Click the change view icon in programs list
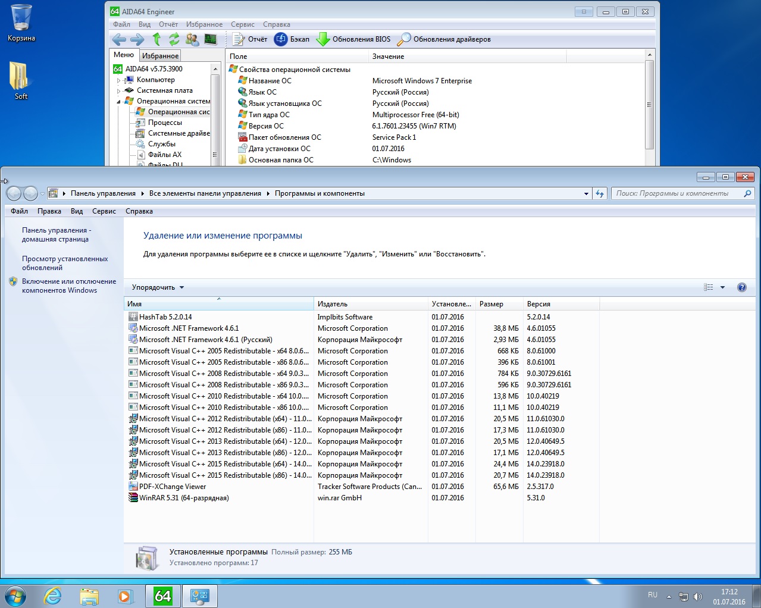Viewport: 761px width, 608px height. 708,287
